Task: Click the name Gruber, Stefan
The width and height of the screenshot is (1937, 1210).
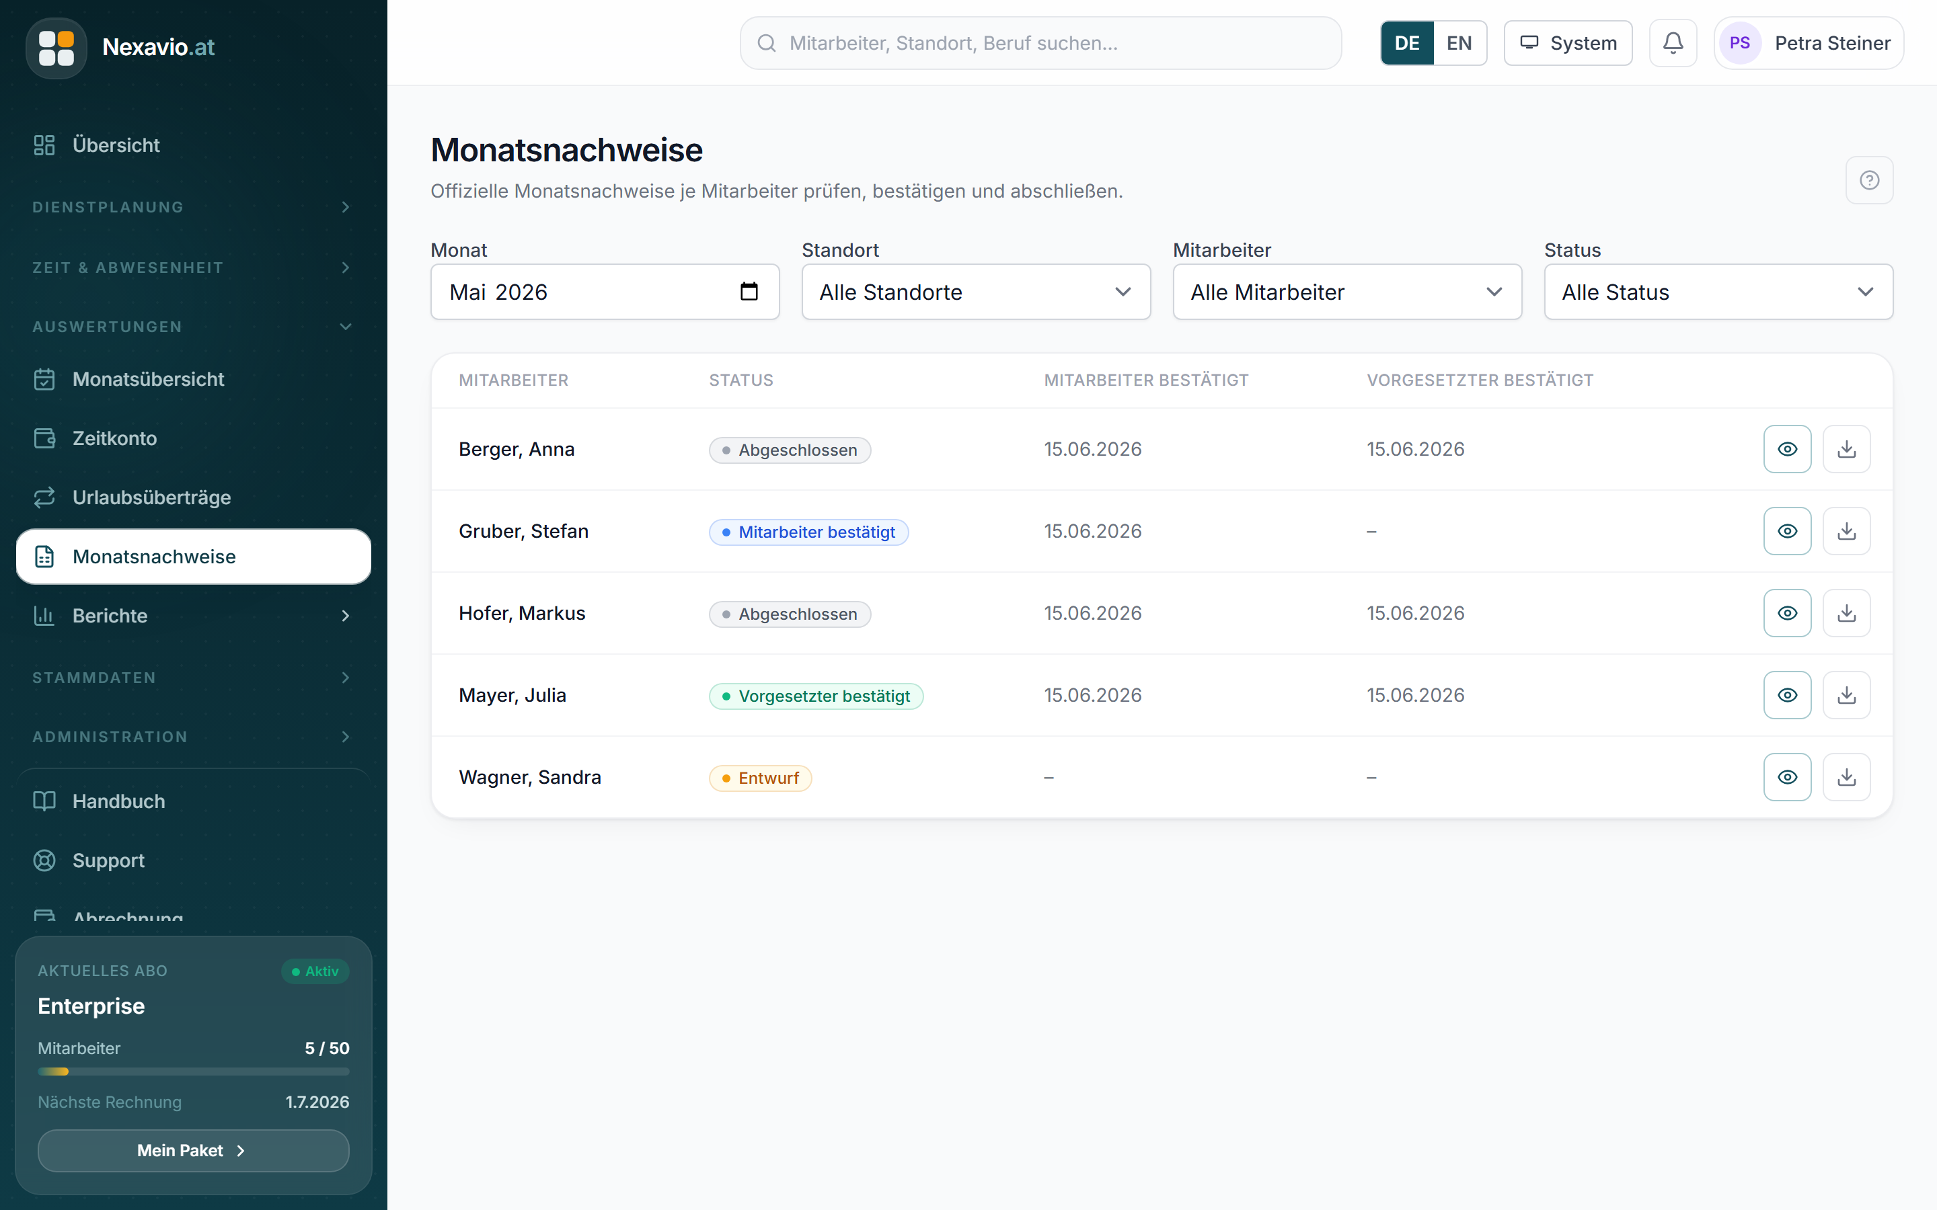Action: 523,531
